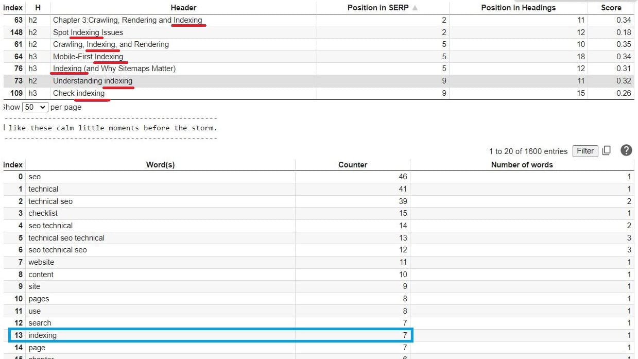Image resolution: width=638 pixels, height=359 pixels.
Task: Select the Mobile-First Indexing row
Action: tap(88, 57)
